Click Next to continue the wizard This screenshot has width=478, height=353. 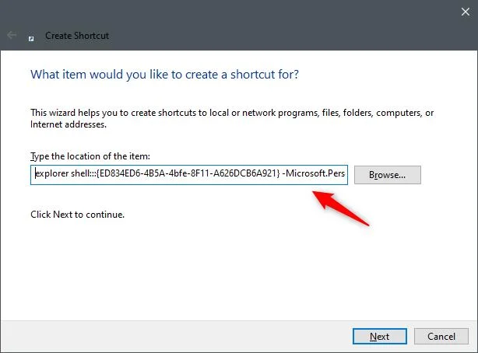380,336
